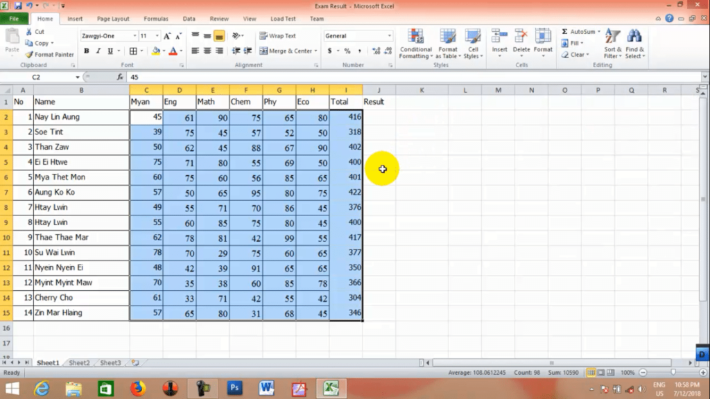This screenshot has width=710, height=399.
Task: Open Find & Select binoculars menu
Action: coord(635,44)
